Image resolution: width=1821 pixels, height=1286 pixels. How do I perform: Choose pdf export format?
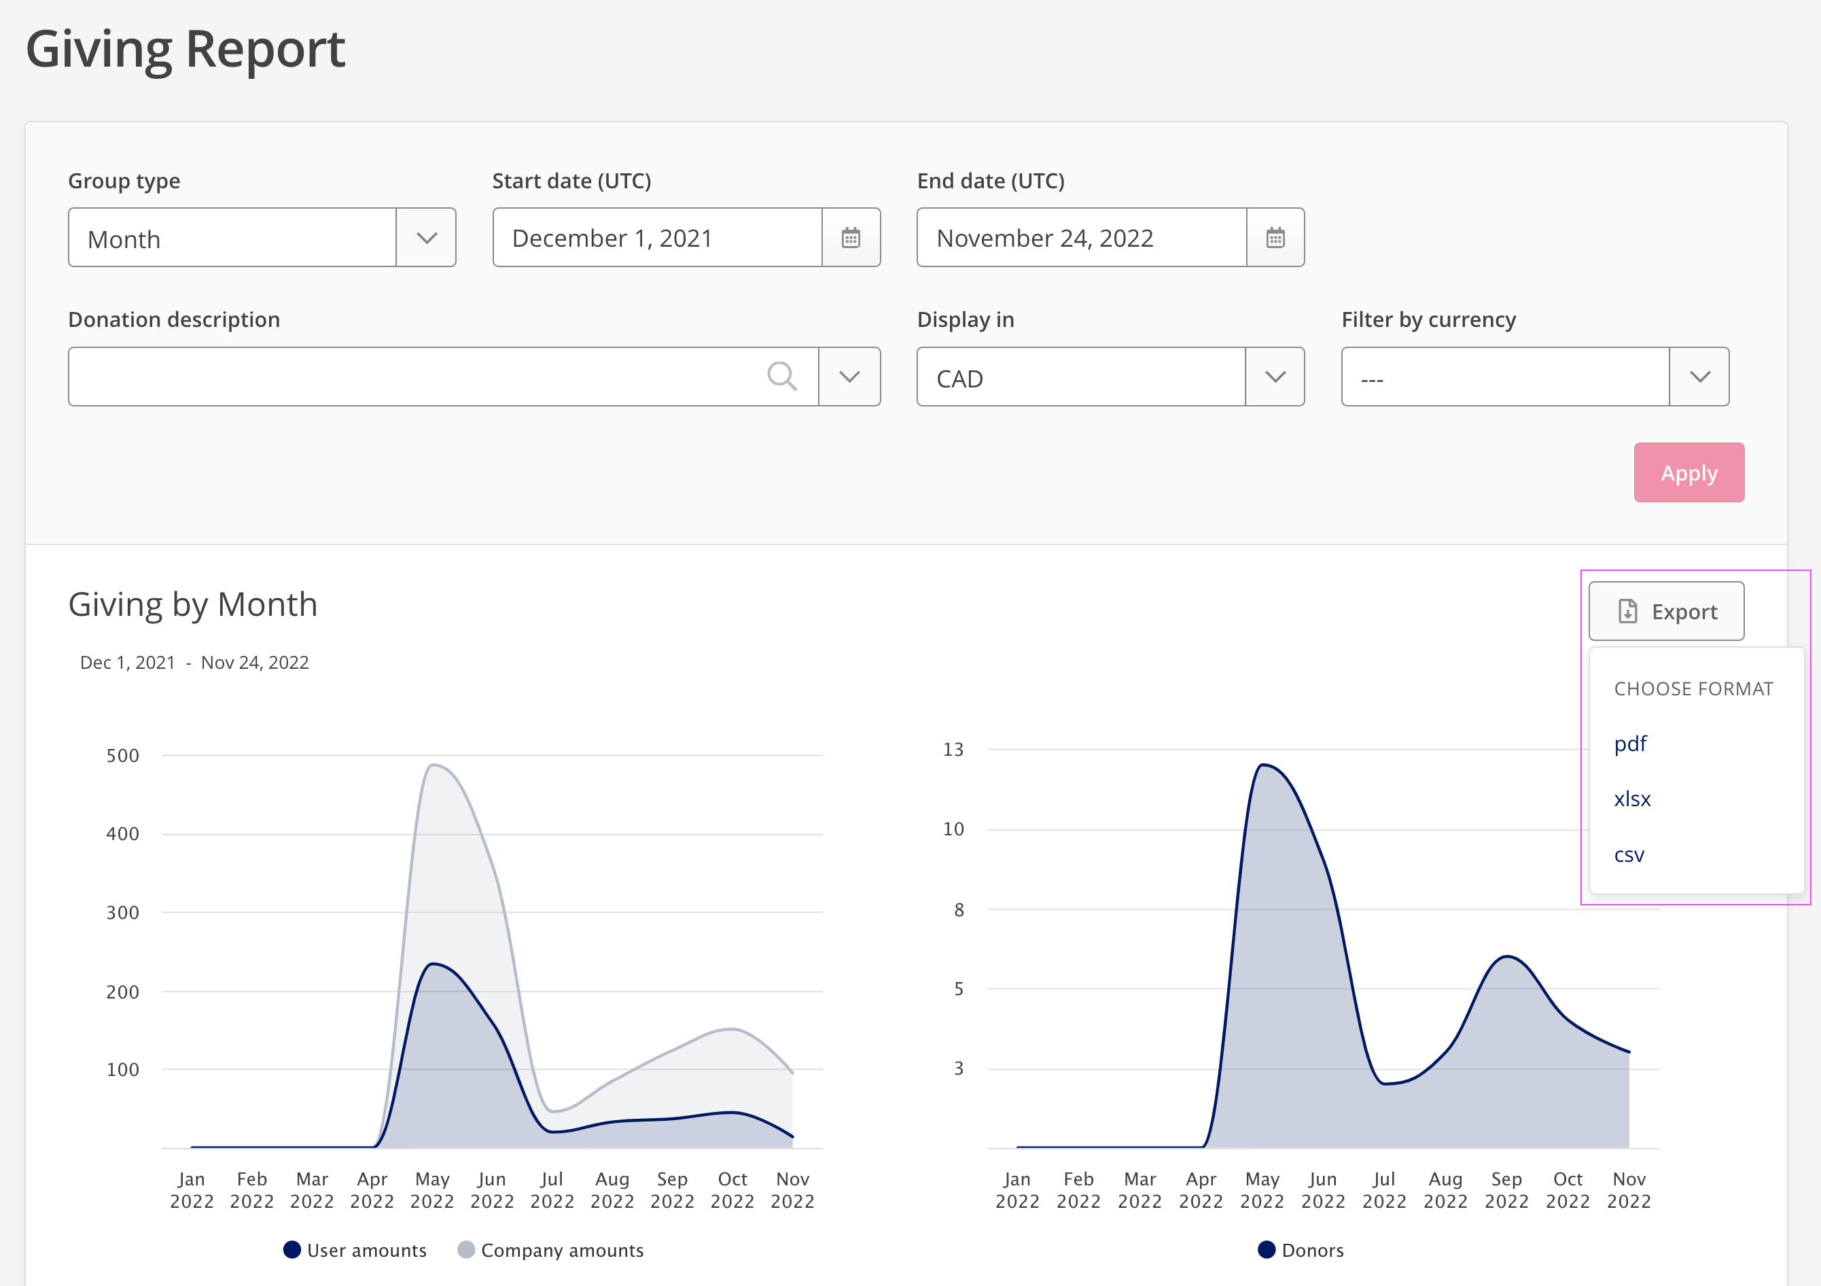click(x=1631, y=744)
